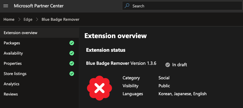Go to Microsoft Partner Center title

[x=39, y=6]
